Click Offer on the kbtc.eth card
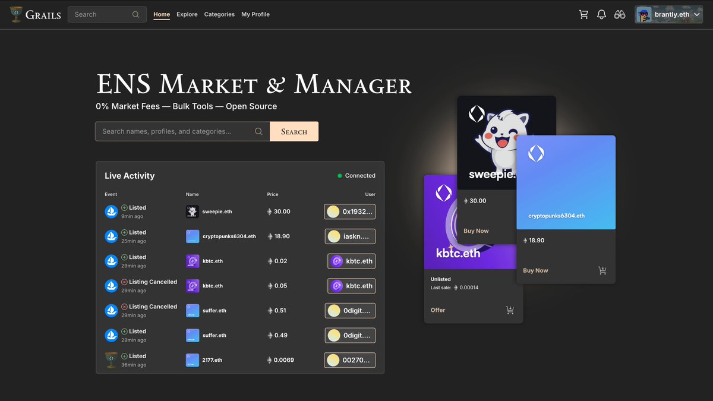Screen dimensions: 713x401 coord(438,310)
